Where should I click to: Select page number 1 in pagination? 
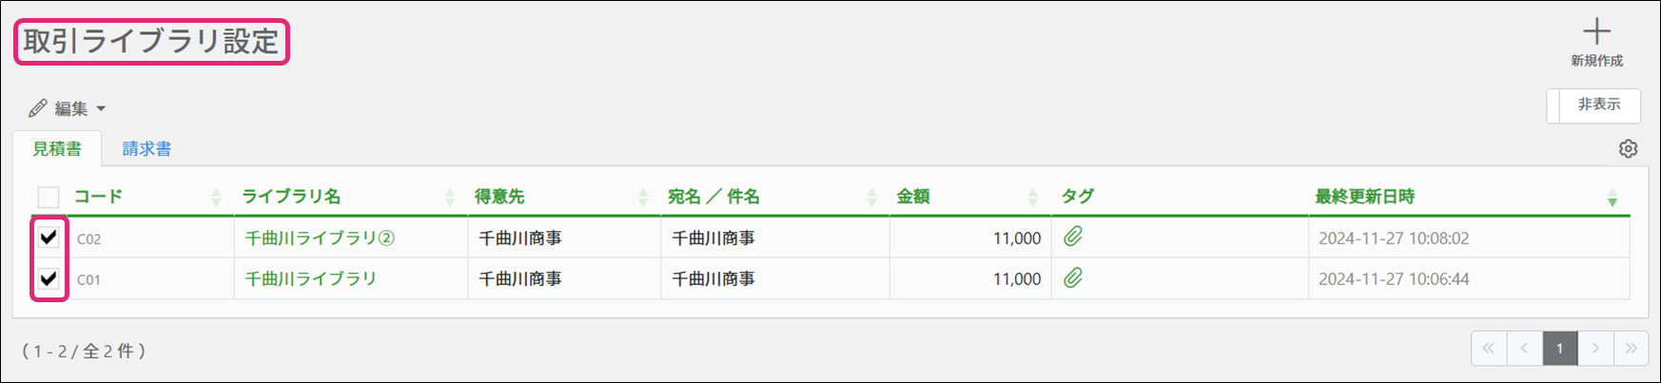point(1559,349)
